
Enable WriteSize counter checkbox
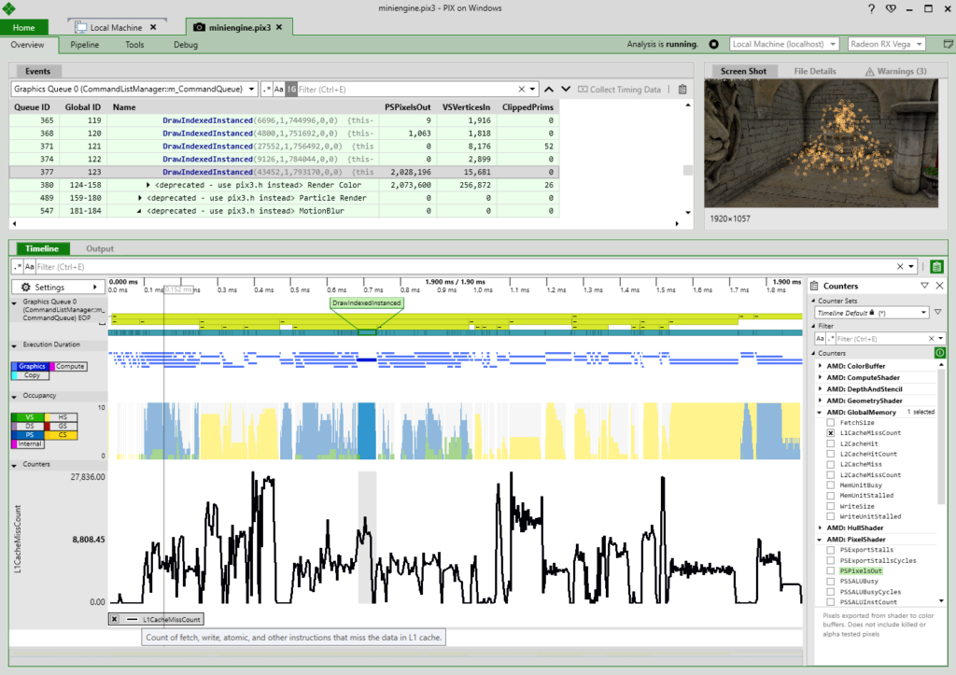[x=830, y=506]
